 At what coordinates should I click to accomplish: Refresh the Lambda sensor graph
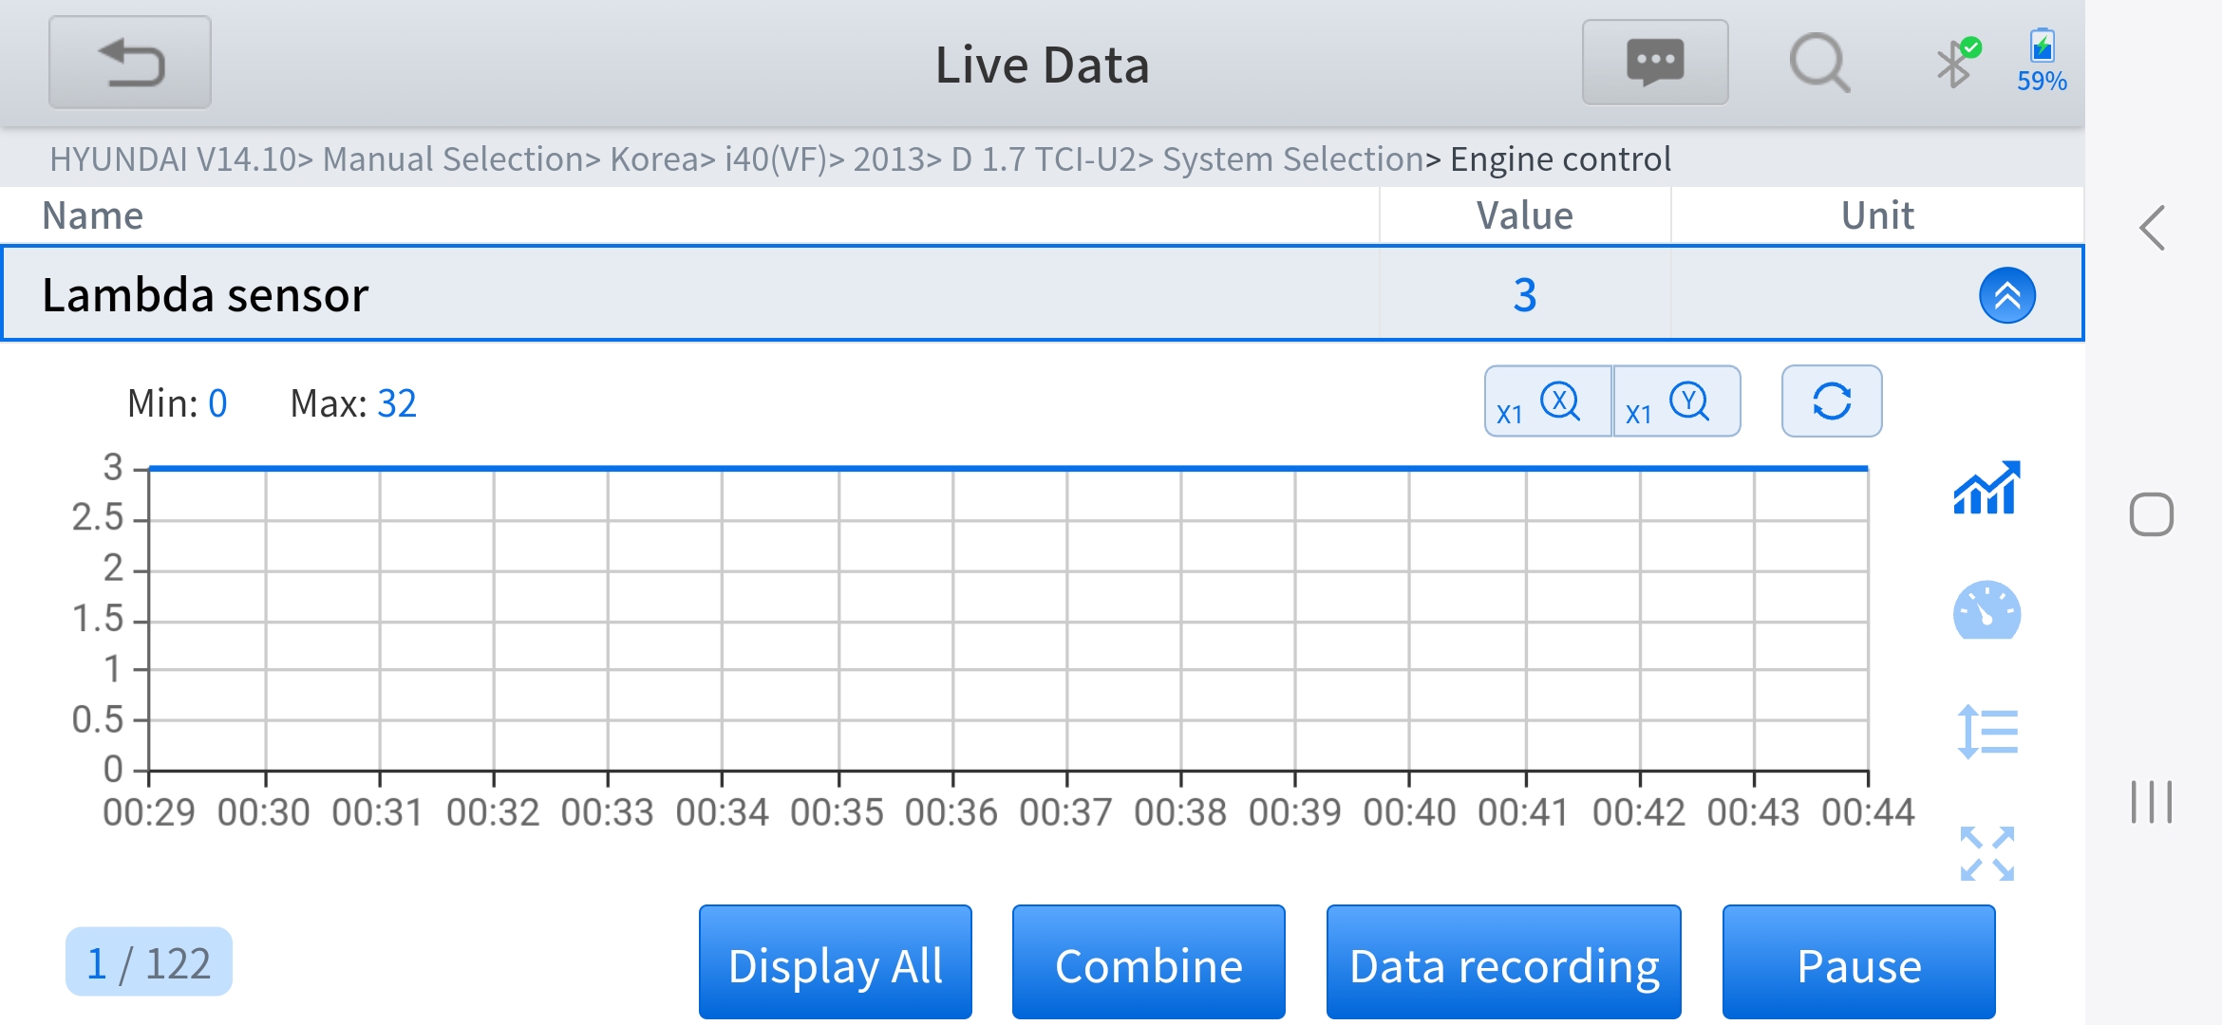(1831, 401)
